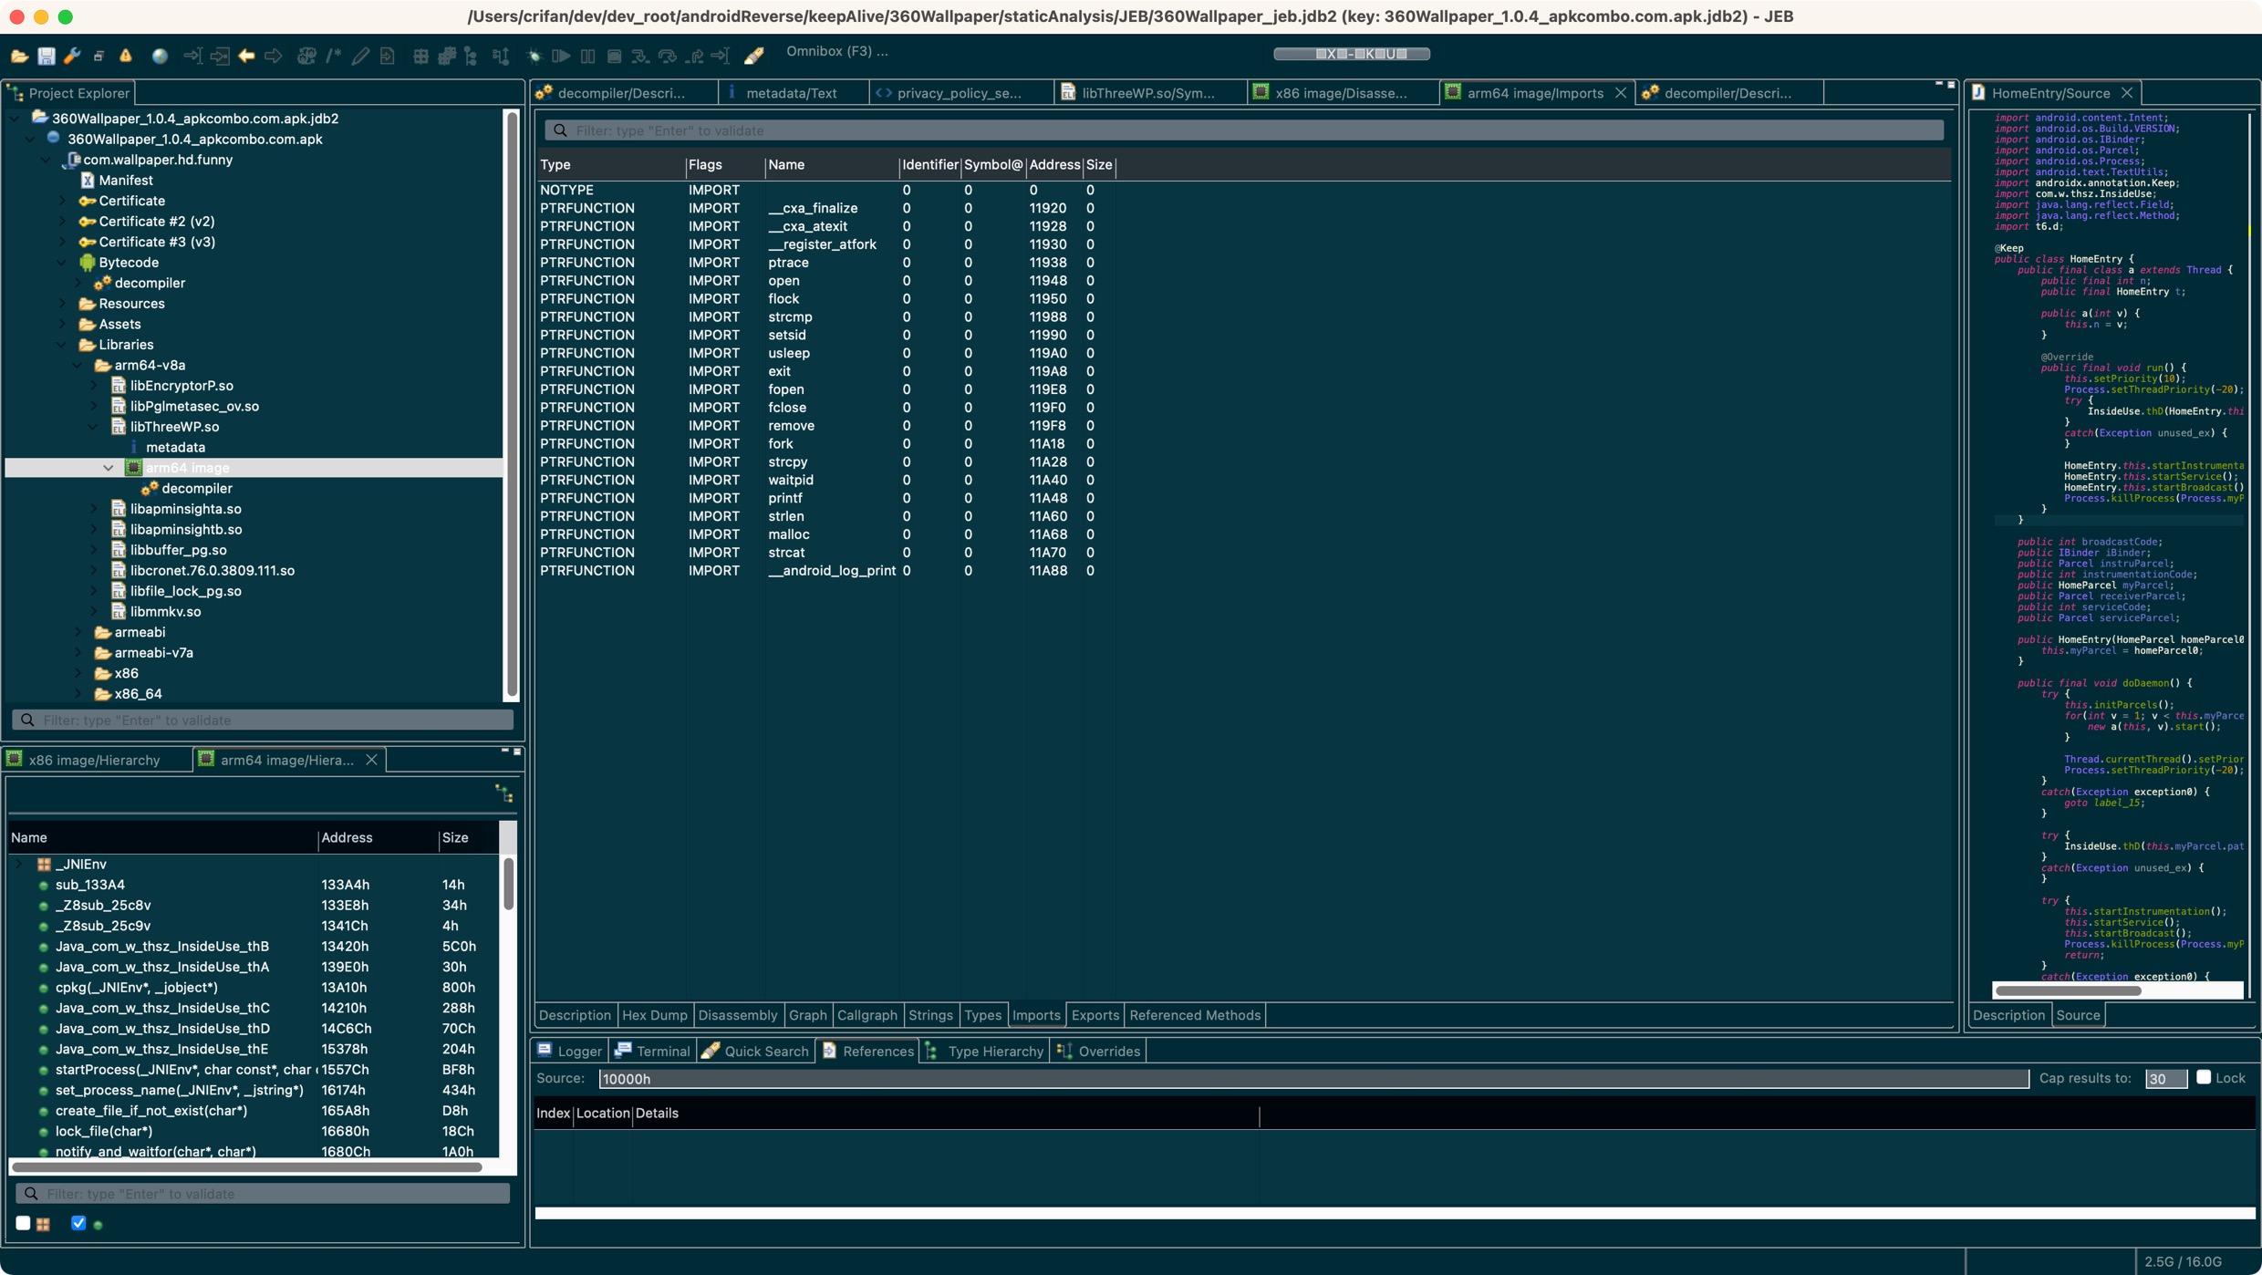Viewport: 2262px width, 1275px height.
Task: Open the Quick Search tab
Action: click(x=756, y=1051)
